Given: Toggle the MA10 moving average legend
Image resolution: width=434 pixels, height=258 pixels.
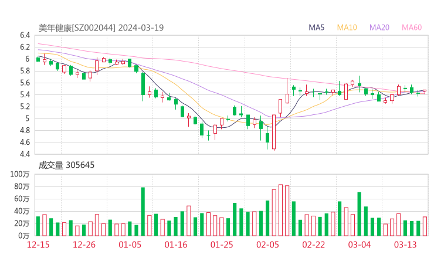Looking at the screenshot, I should click(x=347, y=28).
